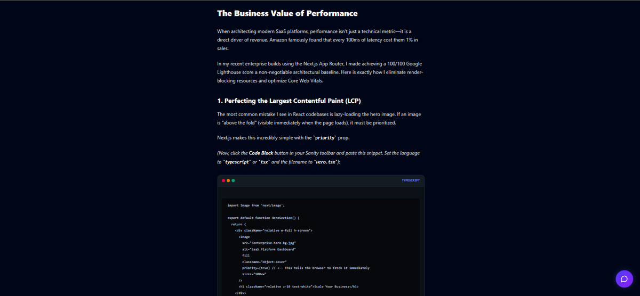Click the "<Image" opening tag line in code
The image size is (640, 296).
tap(244, 236)
